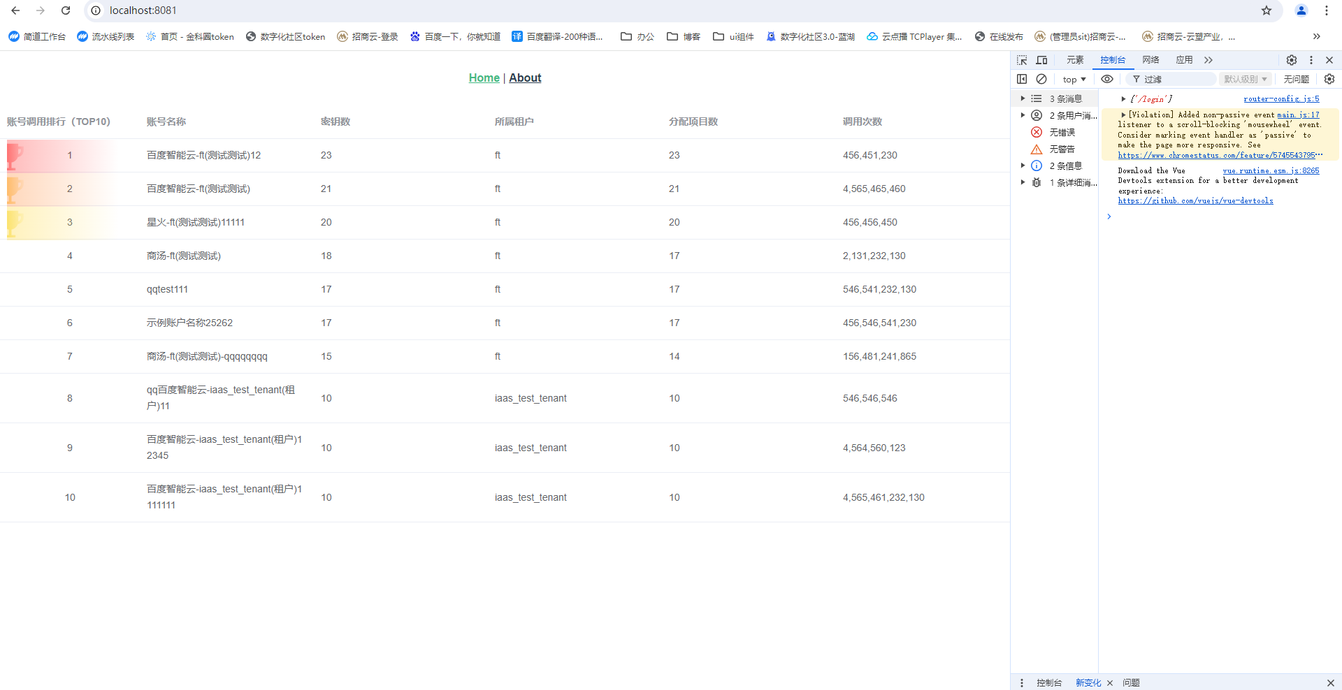Screen dimensions: 1342x690
Task: Open the 百度一下 bookmark
Action: [x=455, y=36]
